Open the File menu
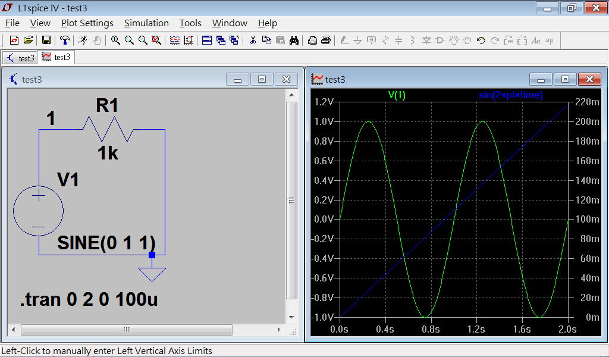 pos(12,23)
